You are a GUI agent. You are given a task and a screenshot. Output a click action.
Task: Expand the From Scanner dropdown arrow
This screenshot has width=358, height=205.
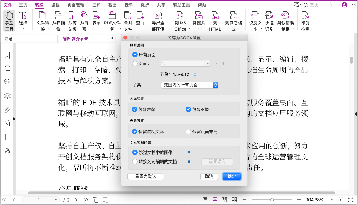point(65,29)
